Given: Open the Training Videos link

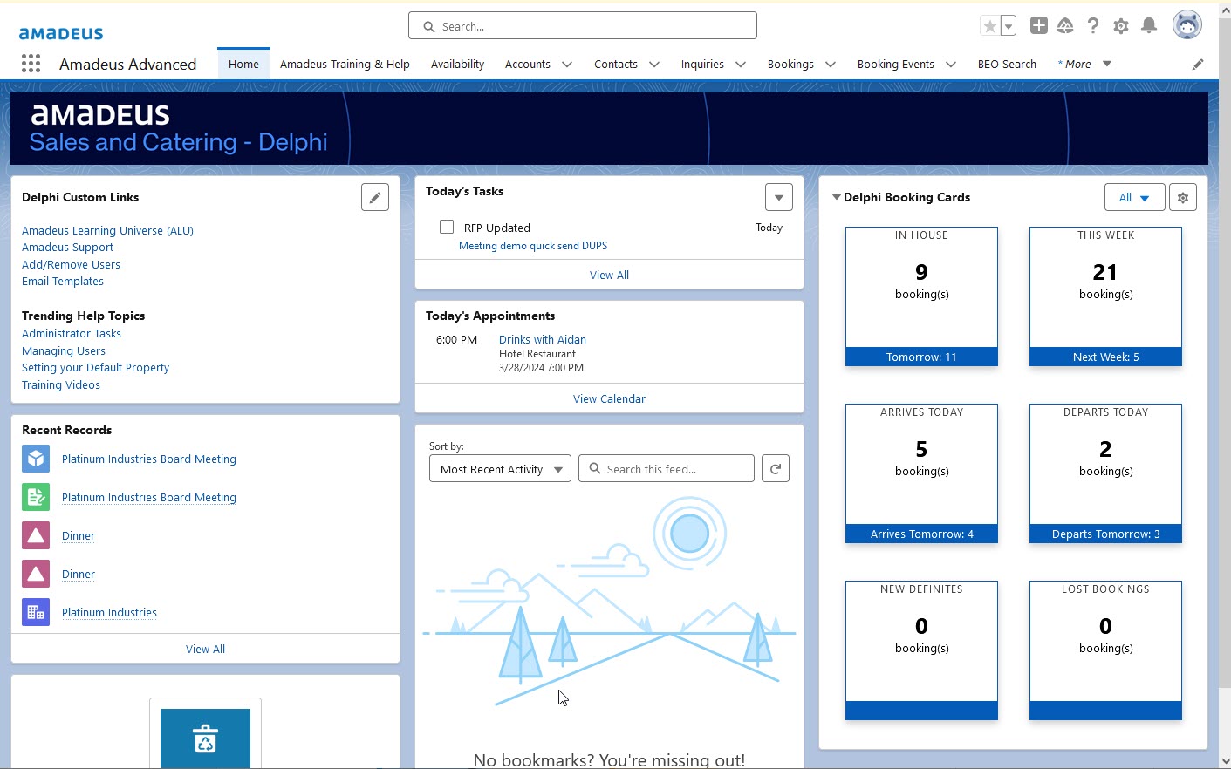Looking at the screenshot, I should (x=61, y=384).
